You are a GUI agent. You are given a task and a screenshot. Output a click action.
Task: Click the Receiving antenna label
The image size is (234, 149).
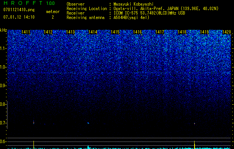(86, 18)
